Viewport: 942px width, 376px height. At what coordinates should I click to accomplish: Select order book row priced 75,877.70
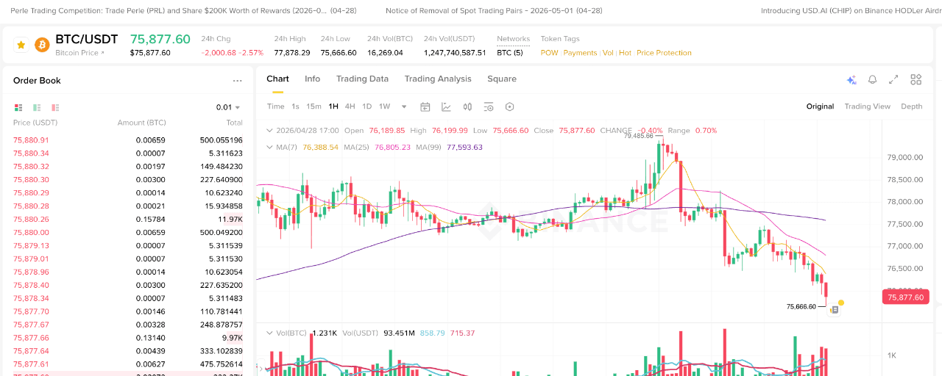(128, 312)
